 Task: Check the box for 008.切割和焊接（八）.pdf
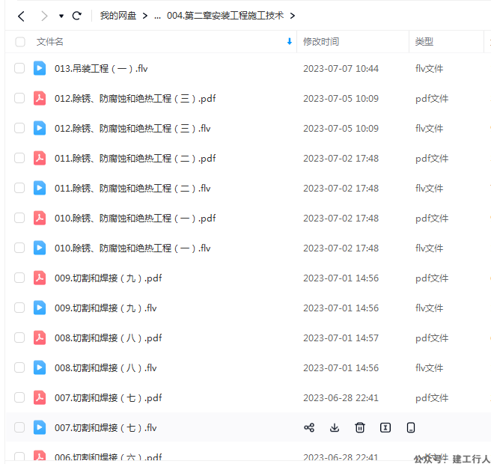coord(19,338)
